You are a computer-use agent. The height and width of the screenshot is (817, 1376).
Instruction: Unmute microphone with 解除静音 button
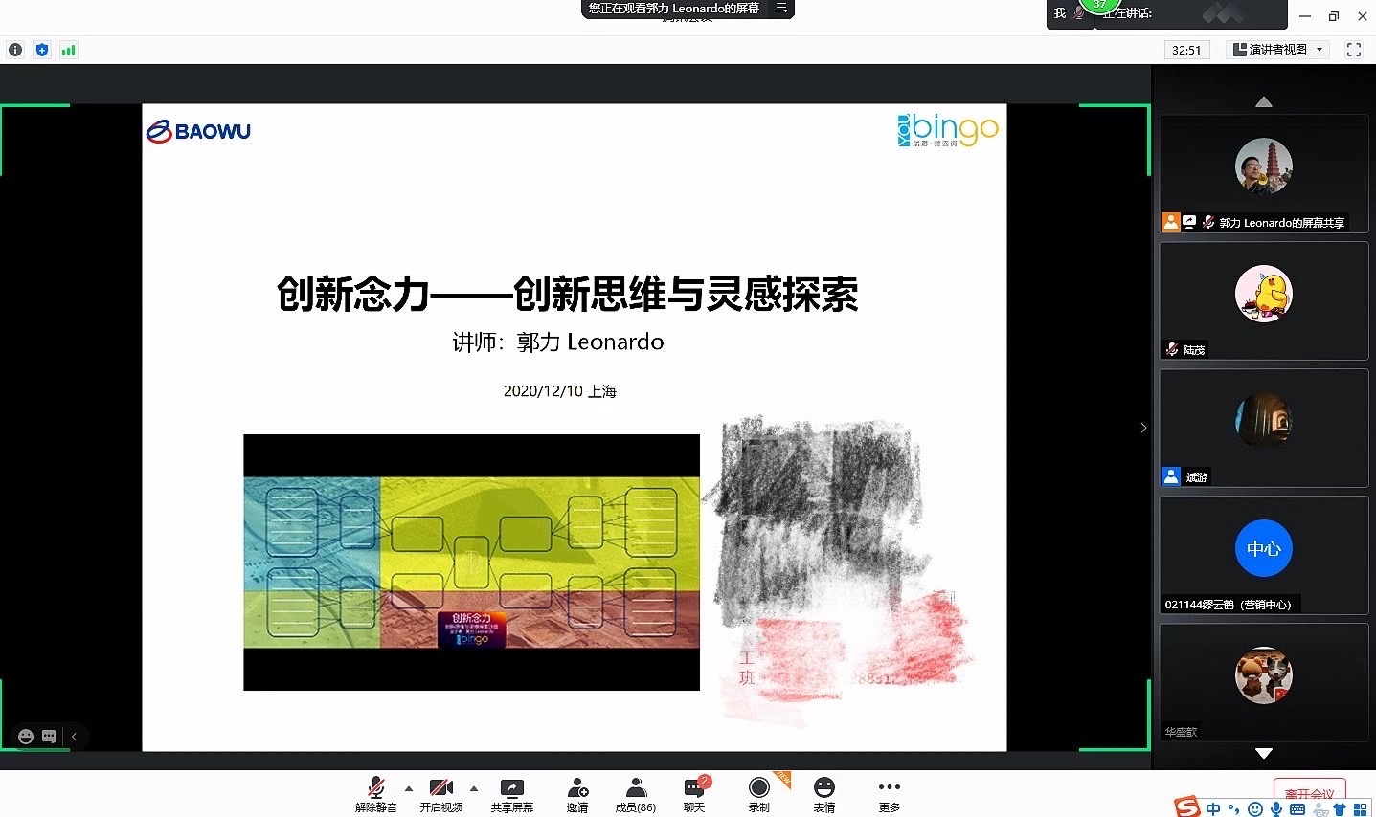[375, 793]
